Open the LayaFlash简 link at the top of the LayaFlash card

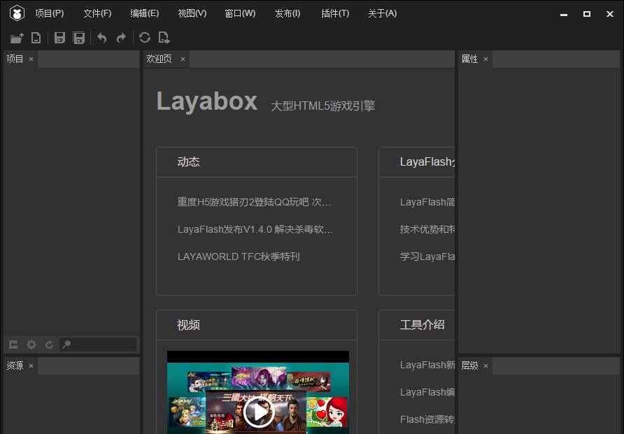point(427,202)
